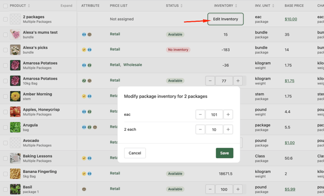Increase the eac quantity with plus
This screenshot has height=196, width=324.
coord(228,114)
